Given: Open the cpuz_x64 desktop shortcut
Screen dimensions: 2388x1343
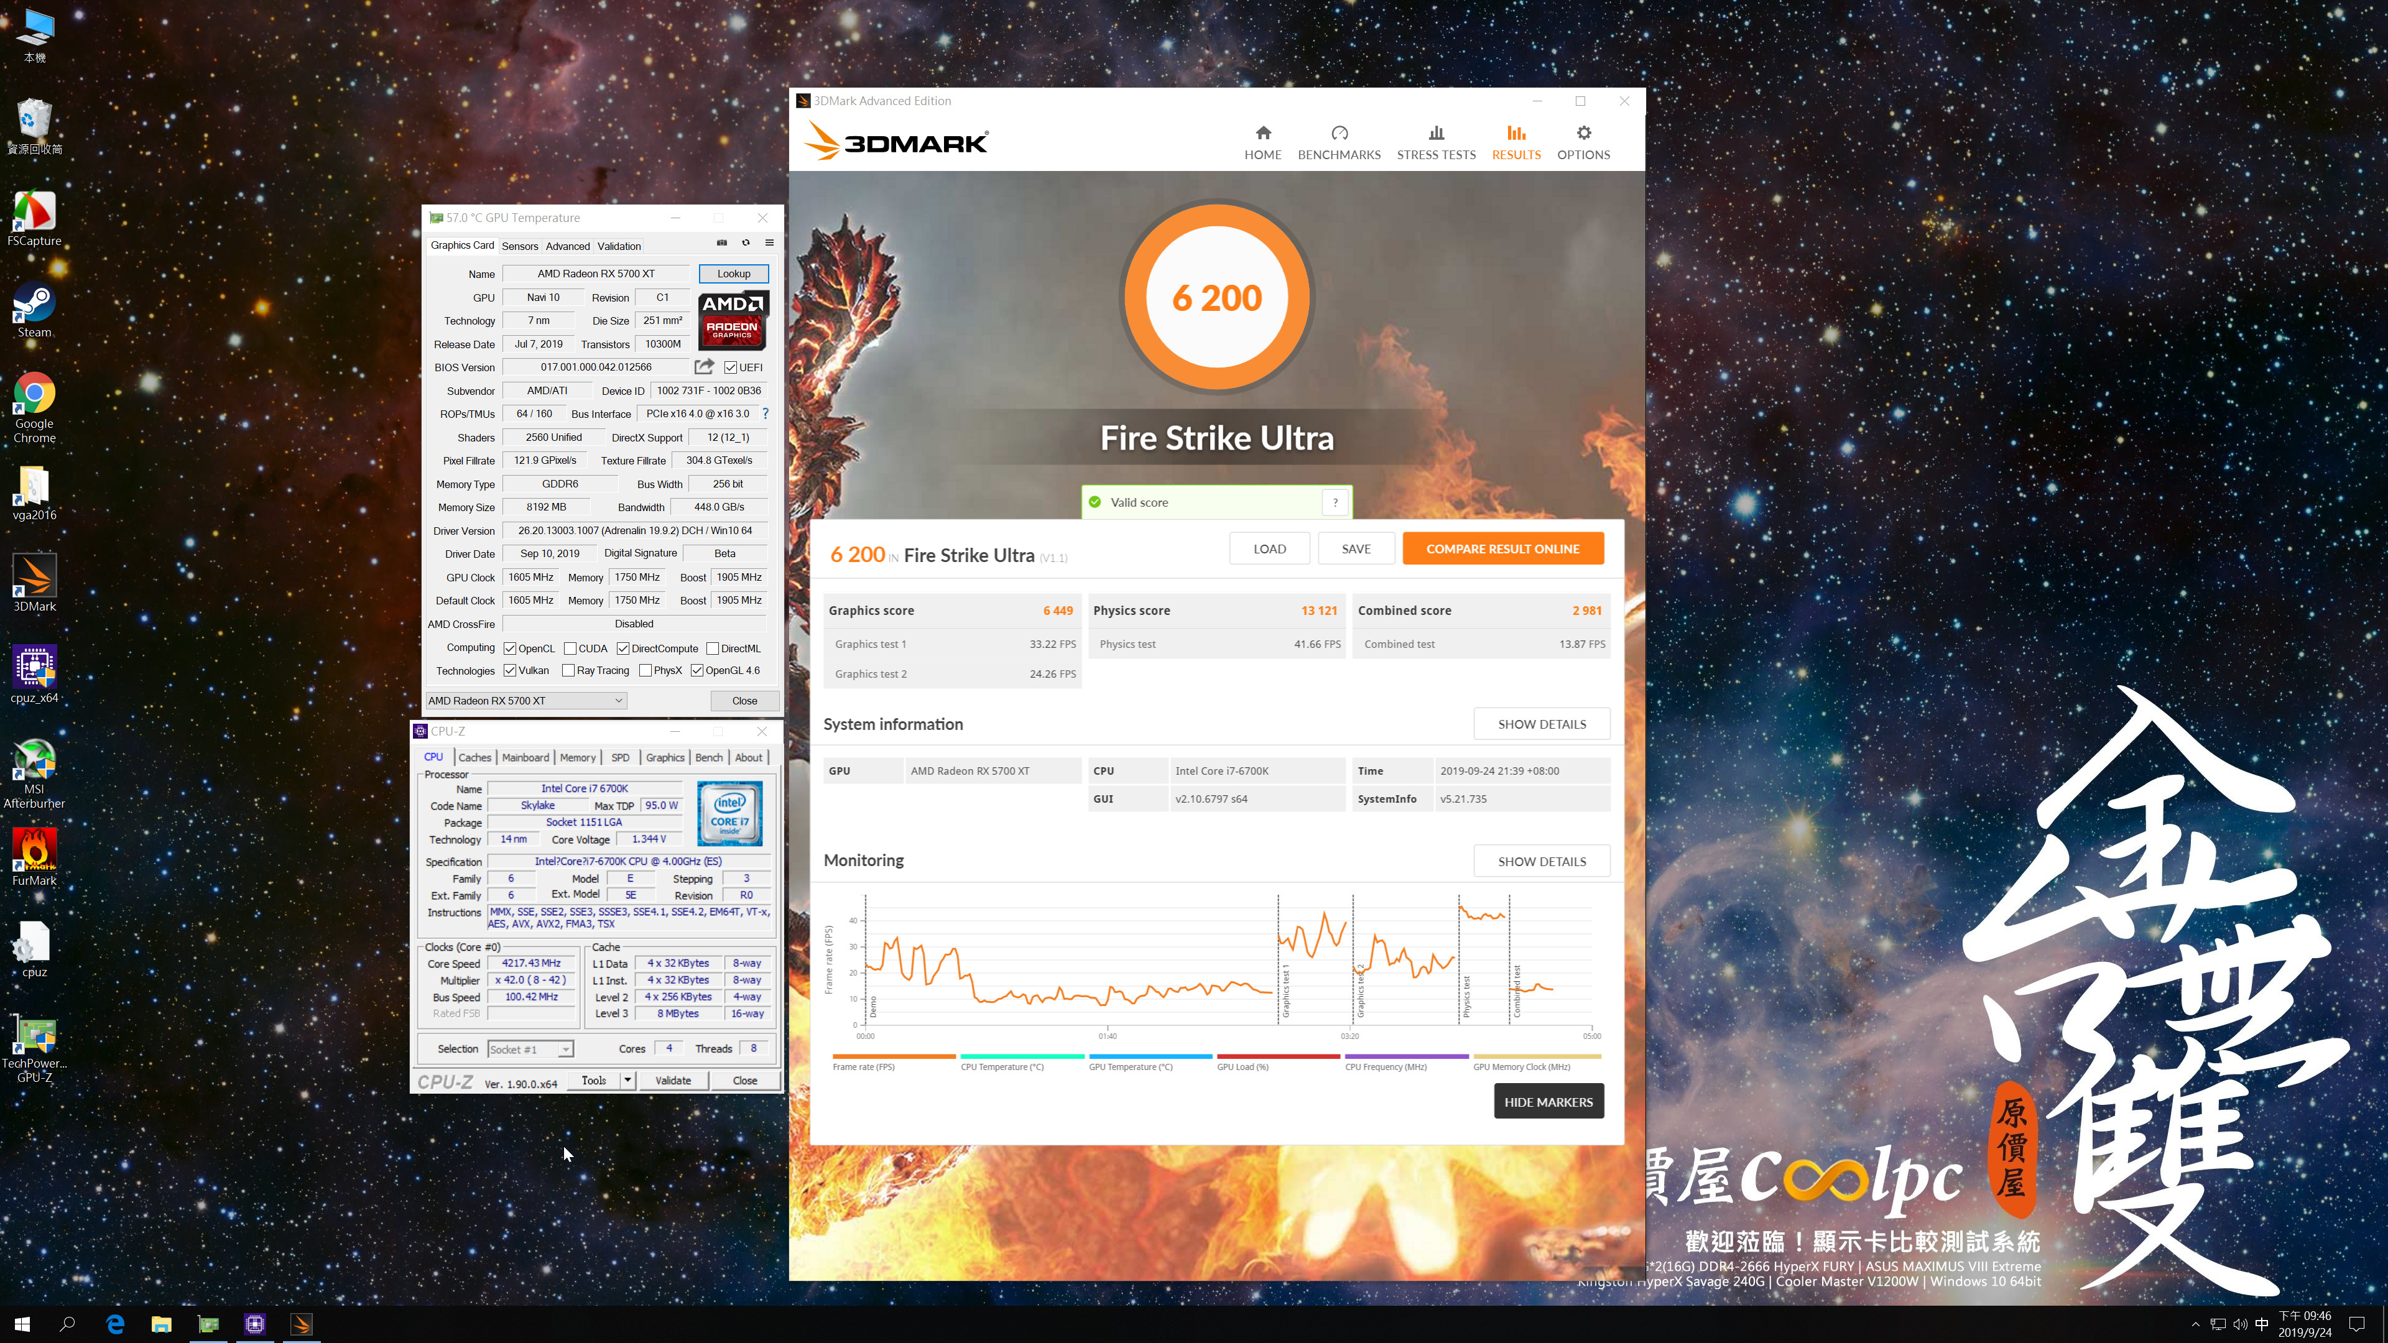Looking at the screenshot, I should pos(34,675).
